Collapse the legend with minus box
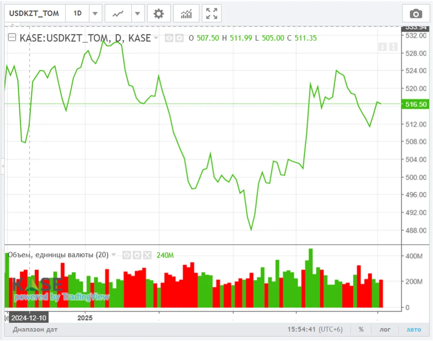433x341 pixels. [12, 38]
